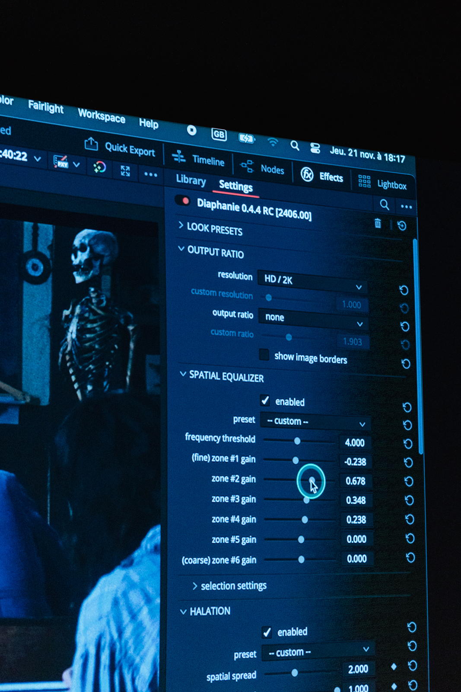Click the fine zone #1 gain slider handle
The height and width of the screenshot is (692, 461).
pos(296,460)
